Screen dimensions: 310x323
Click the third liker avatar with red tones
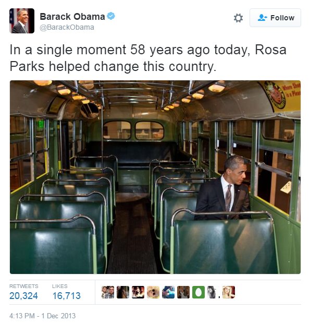(138, 292)
